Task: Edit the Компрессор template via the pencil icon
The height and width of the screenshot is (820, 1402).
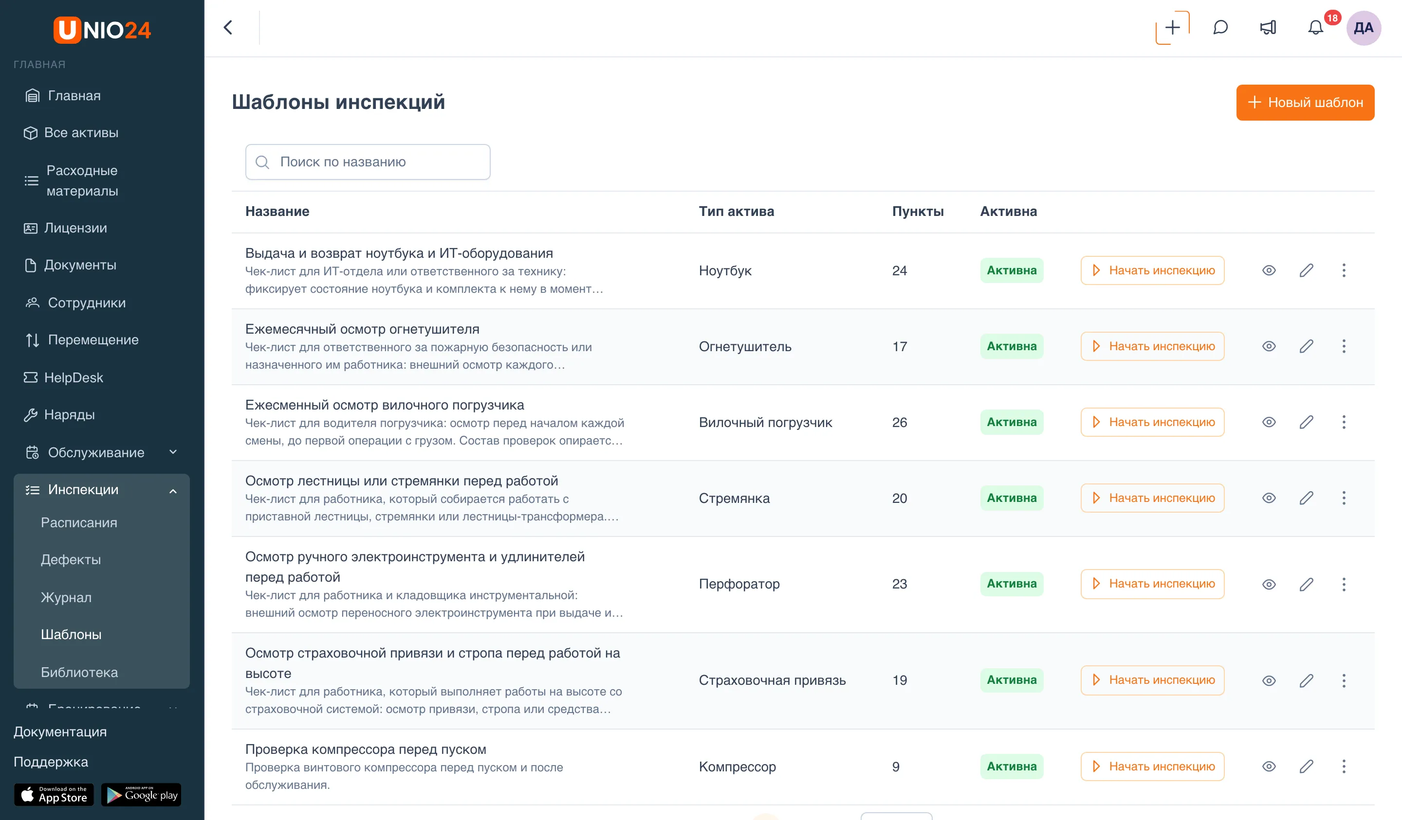Action: (1306, 767)
